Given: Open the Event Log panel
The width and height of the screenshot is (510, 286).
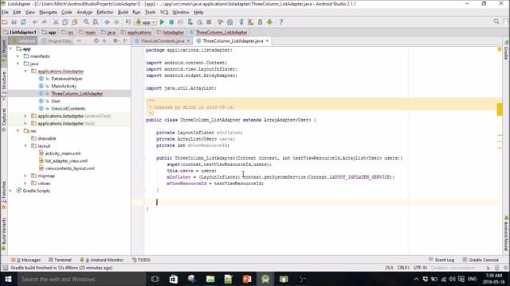Looking at the screenshot, I should pyautogui.click(x=441, y=260).
